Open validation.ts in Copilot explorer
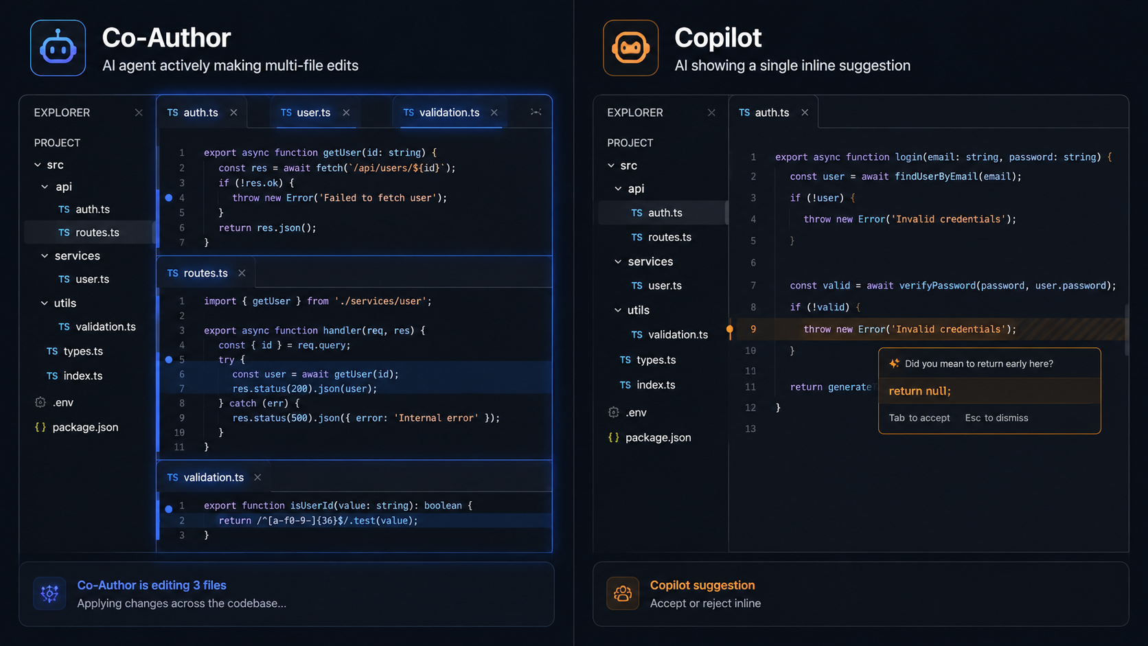The image size is (1148, 646). pyautogui.click(x=669, y=335)
